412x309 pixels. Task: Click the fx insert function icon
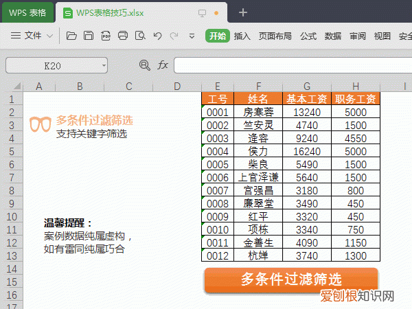163,65
